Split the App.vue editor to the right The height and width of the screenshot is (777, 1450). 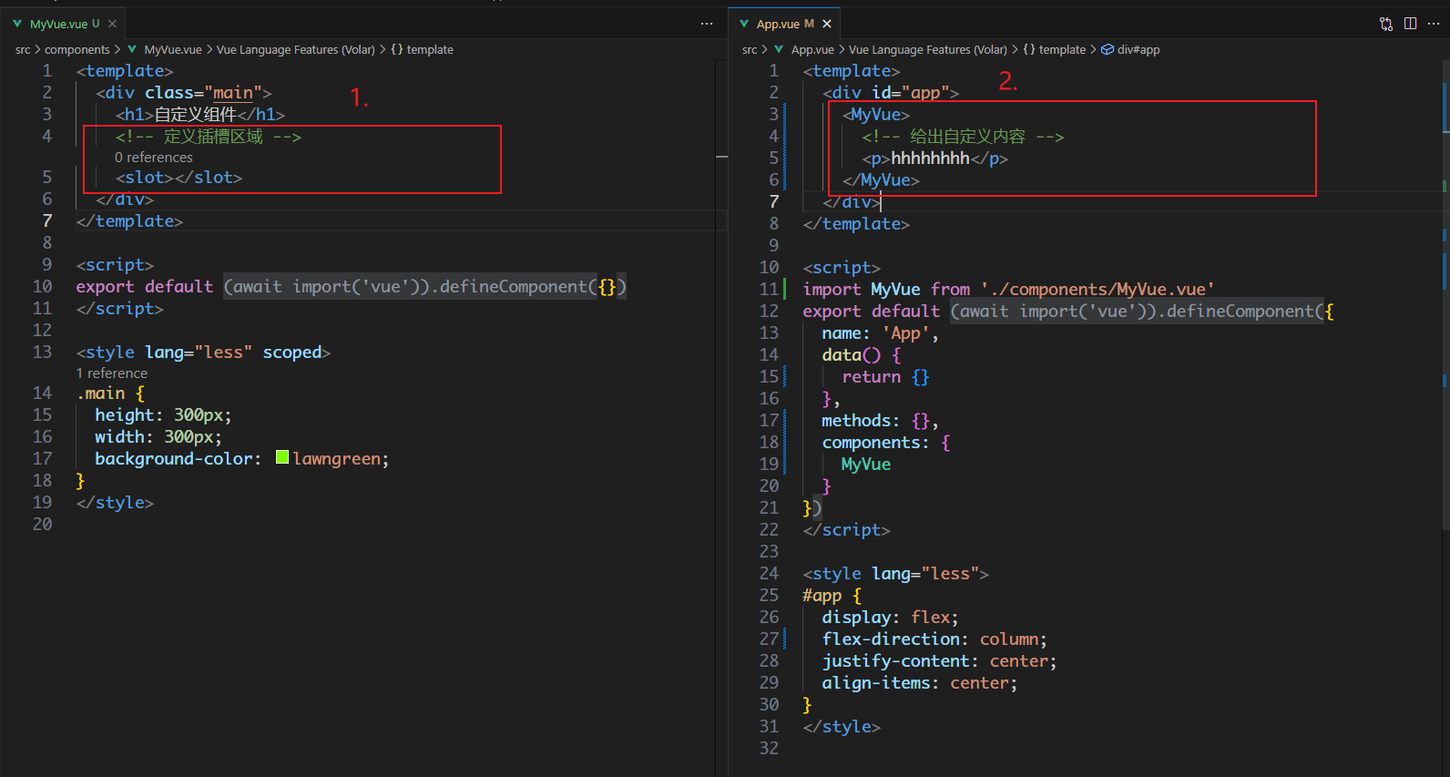[1410, 24]
